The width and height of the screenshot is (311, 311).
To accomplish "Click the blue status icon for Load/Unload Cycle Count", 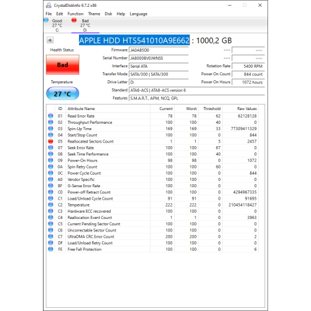I will [x=50, y=198].
